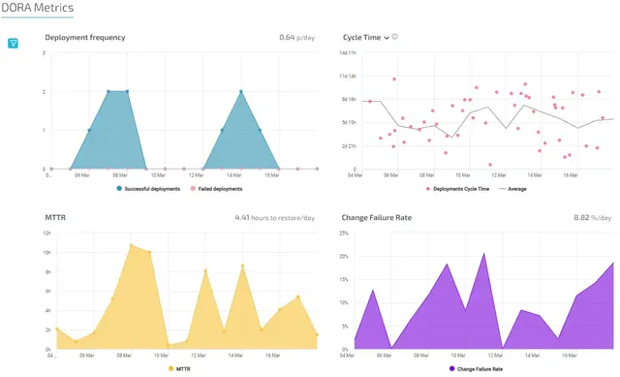Click the highest MTTR peak point
This screenshot has height=377, width=620.
pyautogui.click(x=132, y=245)
